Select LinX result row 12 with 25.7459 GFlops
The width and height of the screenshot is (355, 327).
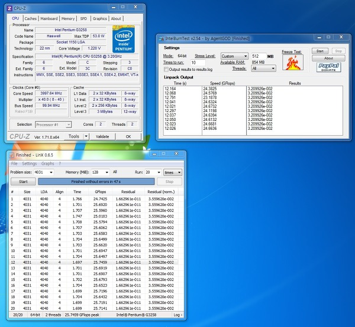click(93, 263)
